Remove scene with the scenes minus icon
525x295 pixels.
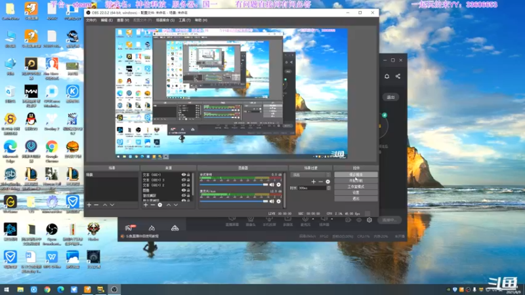coord(96,205)
